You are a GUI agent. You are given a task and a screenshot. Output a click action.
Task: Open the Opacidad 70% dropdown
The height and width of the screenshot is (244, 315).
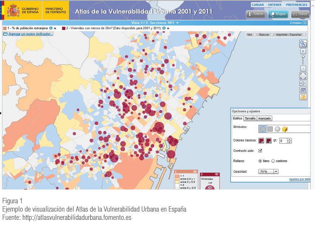click(x=268, y=171)
